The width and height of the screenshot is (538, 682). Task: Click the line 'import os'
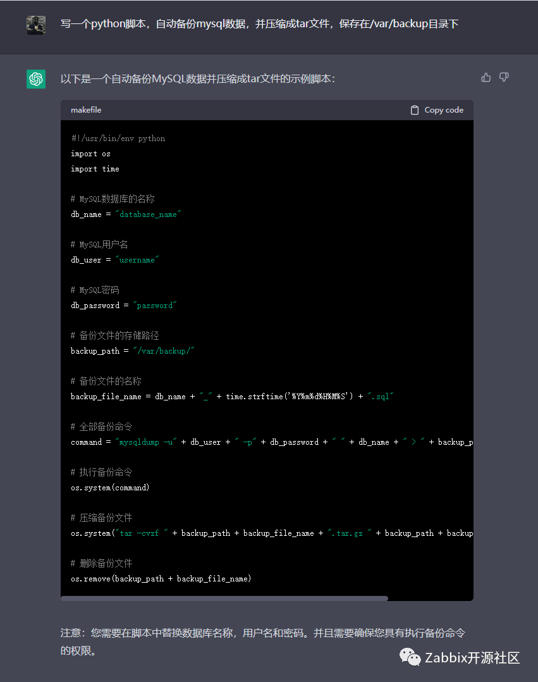[x=91, y=154]
